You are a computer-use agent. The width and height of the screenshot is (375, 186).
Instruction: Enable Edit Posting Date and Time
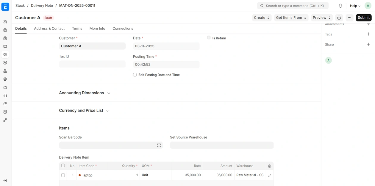pyautogui.click(x=135, y=75)
